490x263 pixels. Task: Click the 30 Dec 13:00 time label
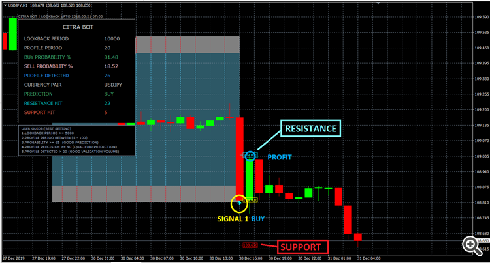coord(221,258)
